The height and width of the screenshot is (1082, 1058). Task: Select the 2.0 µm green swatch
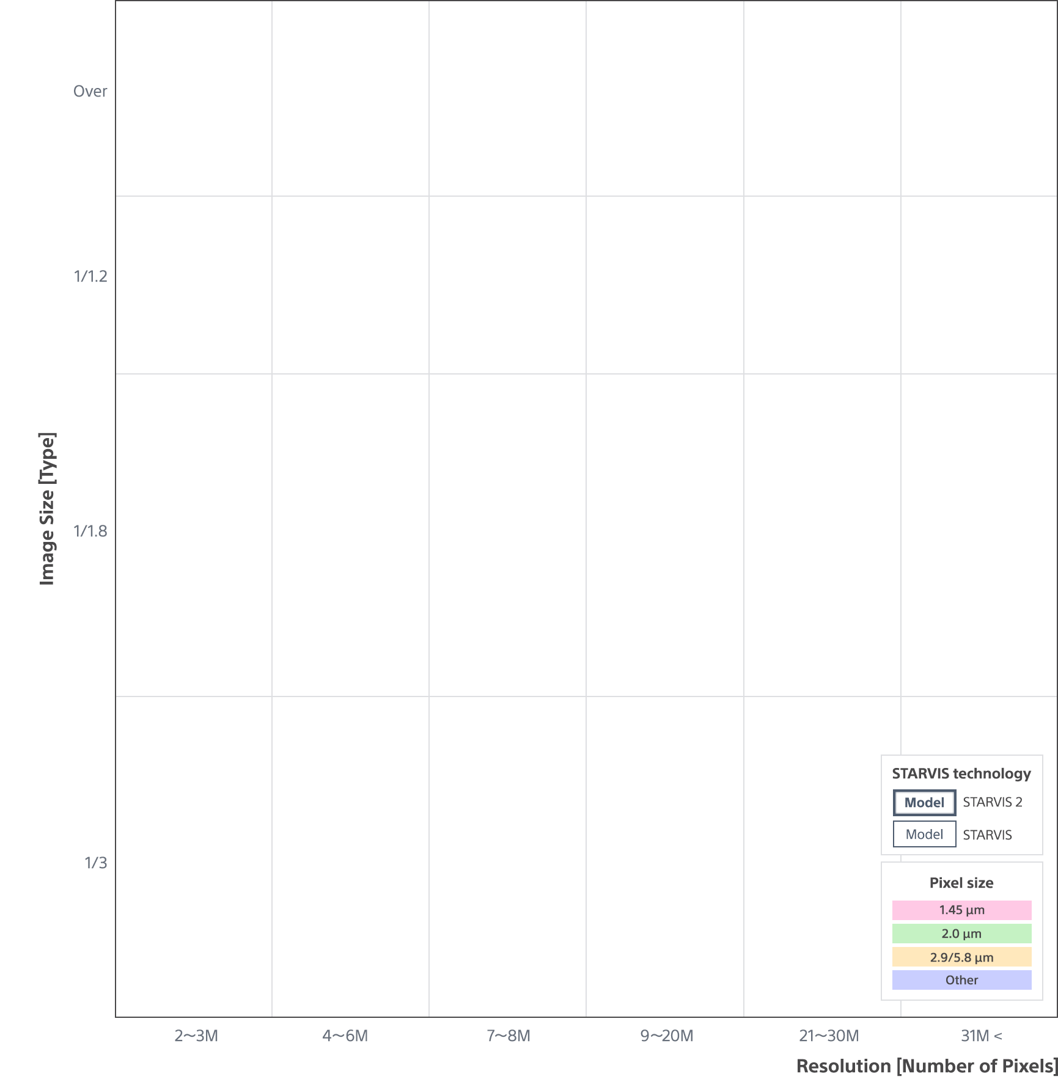coord(961,934)
